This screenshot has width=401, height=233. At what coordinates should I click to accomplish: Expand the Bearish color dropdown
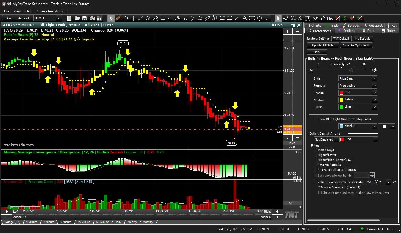click(x=357, y=93)
